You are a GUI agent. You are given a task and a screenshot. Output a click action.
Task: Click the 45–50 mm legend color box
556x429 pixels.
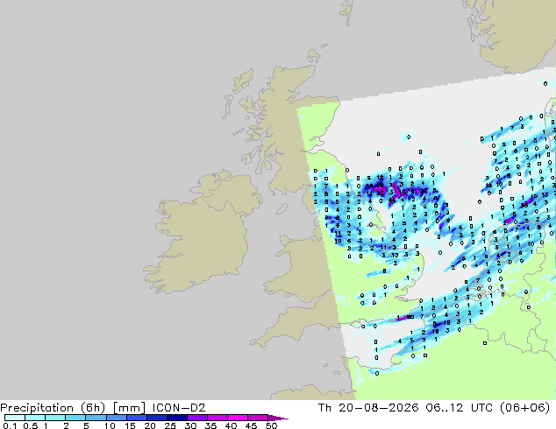point(258,418)
